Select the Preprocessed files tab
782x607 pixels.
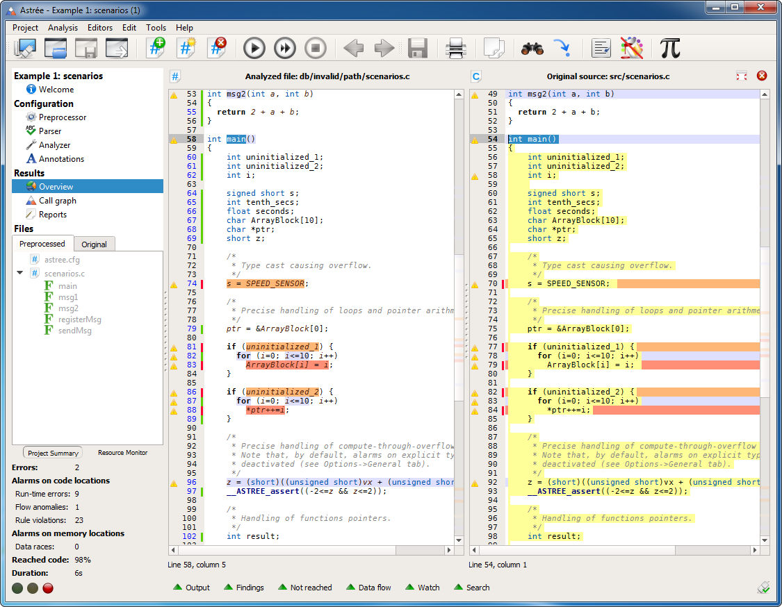[42, 244]
